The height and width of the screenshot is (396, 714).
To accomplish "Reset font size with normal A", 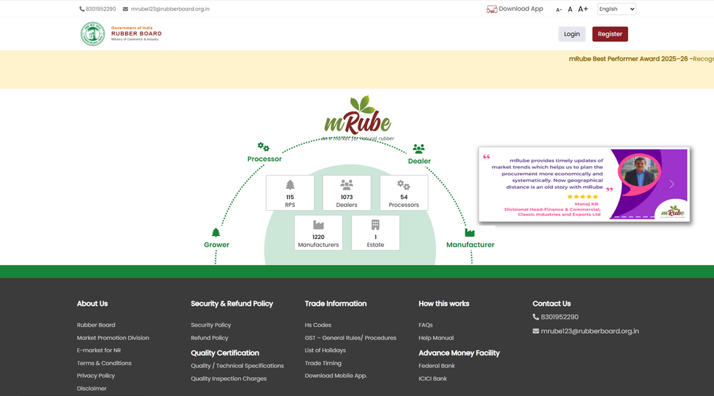I will tap(570, 9).
